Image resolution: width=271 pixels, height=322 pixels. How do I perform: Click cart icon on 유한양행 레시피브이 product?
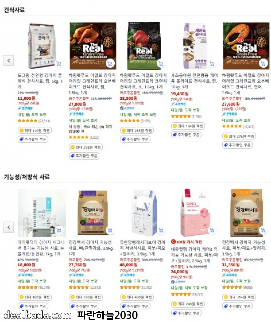click(x=161, y=230)
